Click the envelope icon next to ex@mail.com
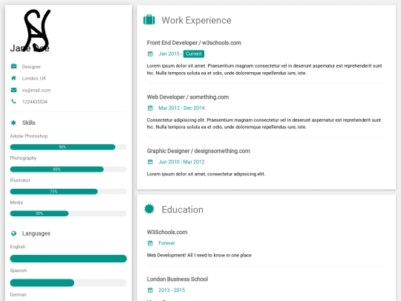Screen dimensions: 401x301 tap(14, 90)
